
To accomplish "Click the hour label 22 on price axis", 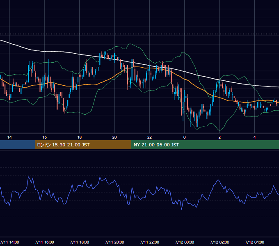I will click(149, 137).
